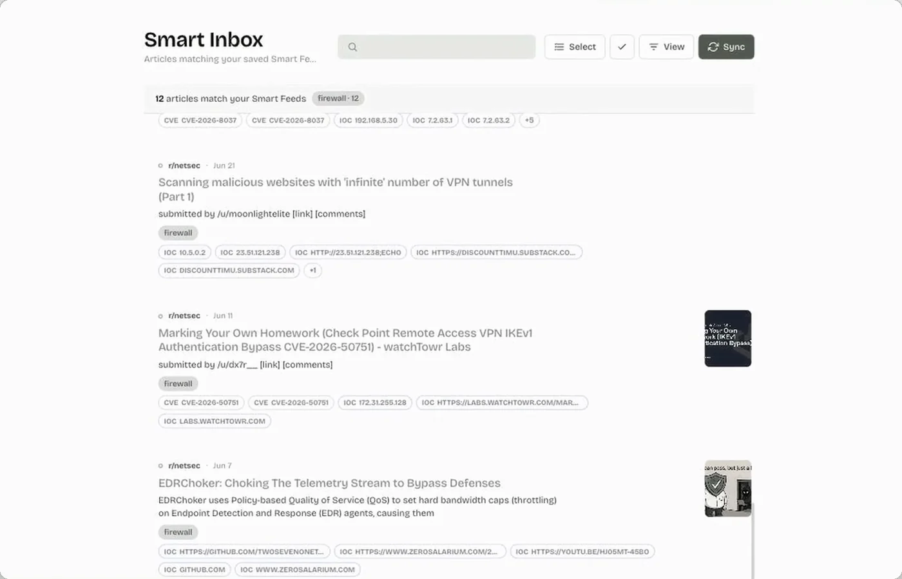Focus the article search field
The image size is (902, 579).
(x=436, y=47)
